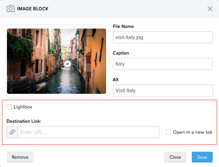This screenshot has height=167, width=219.
Task: Click the File Name label
Action: [x=123, y=26]
